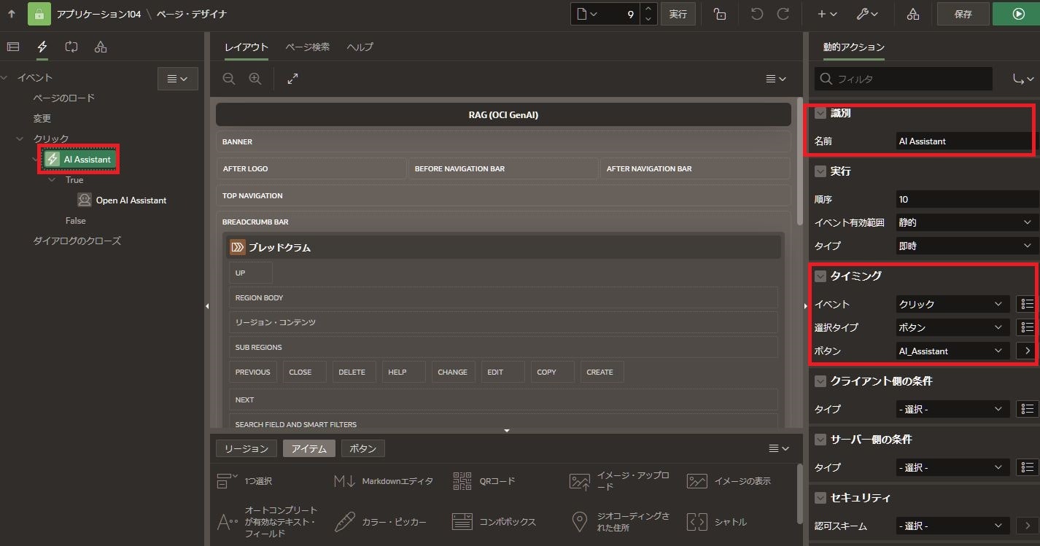
Task: Collapse the 識別 section
Action: [x=820, y=113]
